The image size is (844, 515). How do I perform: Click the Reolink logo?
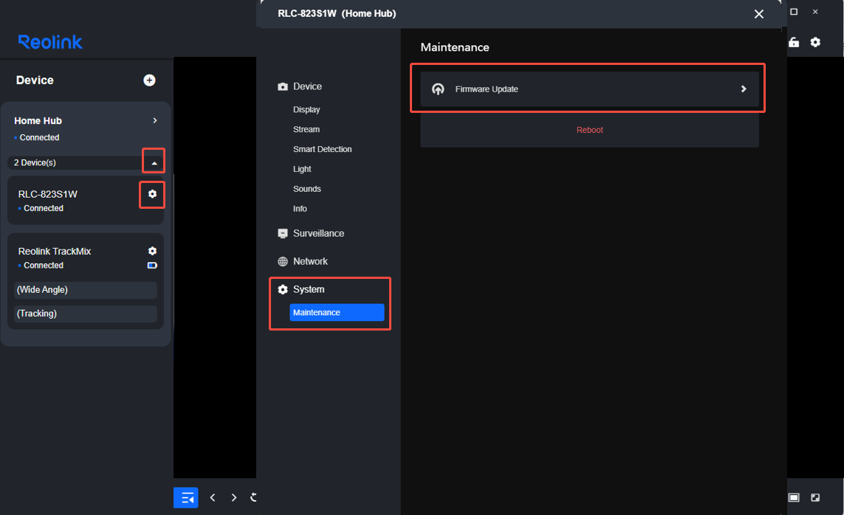point(50,42)
